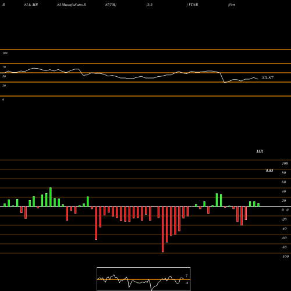Click the MR axis label 40
291x291 pixels.
click(284, 191)
